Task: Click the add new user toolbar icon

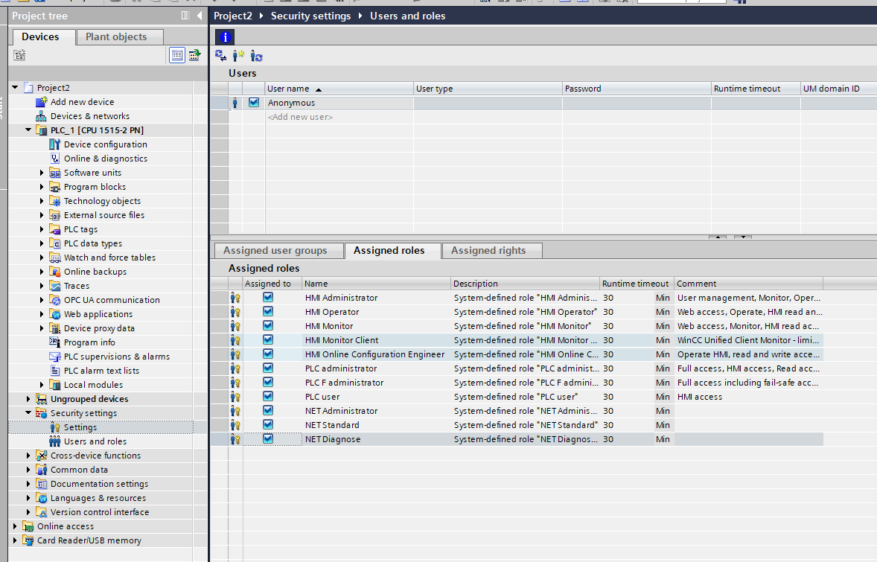Action: (238, 56)
